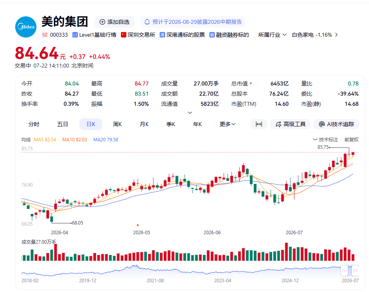Click the SZ exchange badge
This screenshot has width=369, height=292.
[45, 35]
